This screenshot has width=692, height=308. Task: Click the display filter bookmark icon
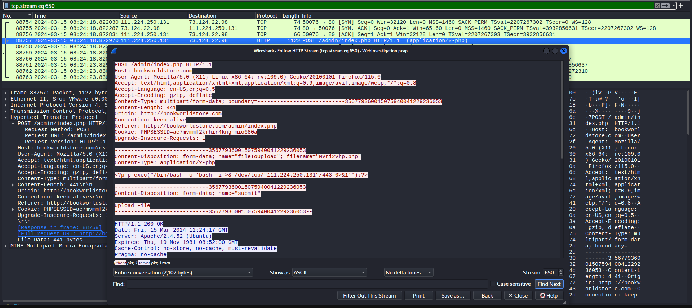[6, 6]
